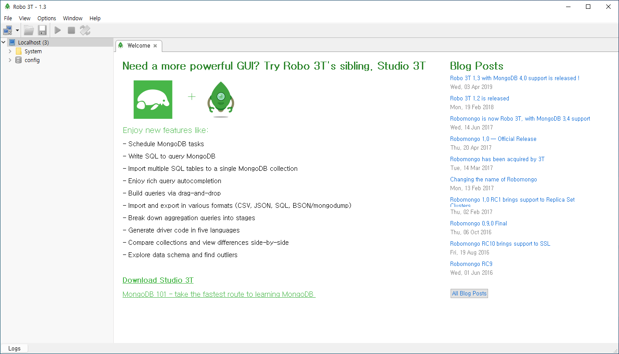Close the Welcome tab
The width and height of the screenshot is (619, 354).
tap(155, 46)
